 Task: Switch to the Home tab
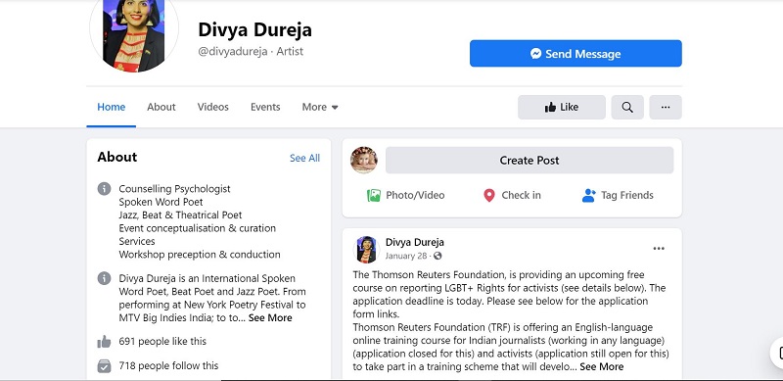(111, 107)
